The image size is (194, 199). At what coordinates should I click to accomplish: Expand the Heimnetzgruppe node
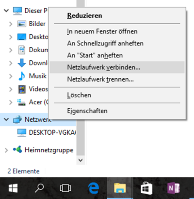[6, 150]
